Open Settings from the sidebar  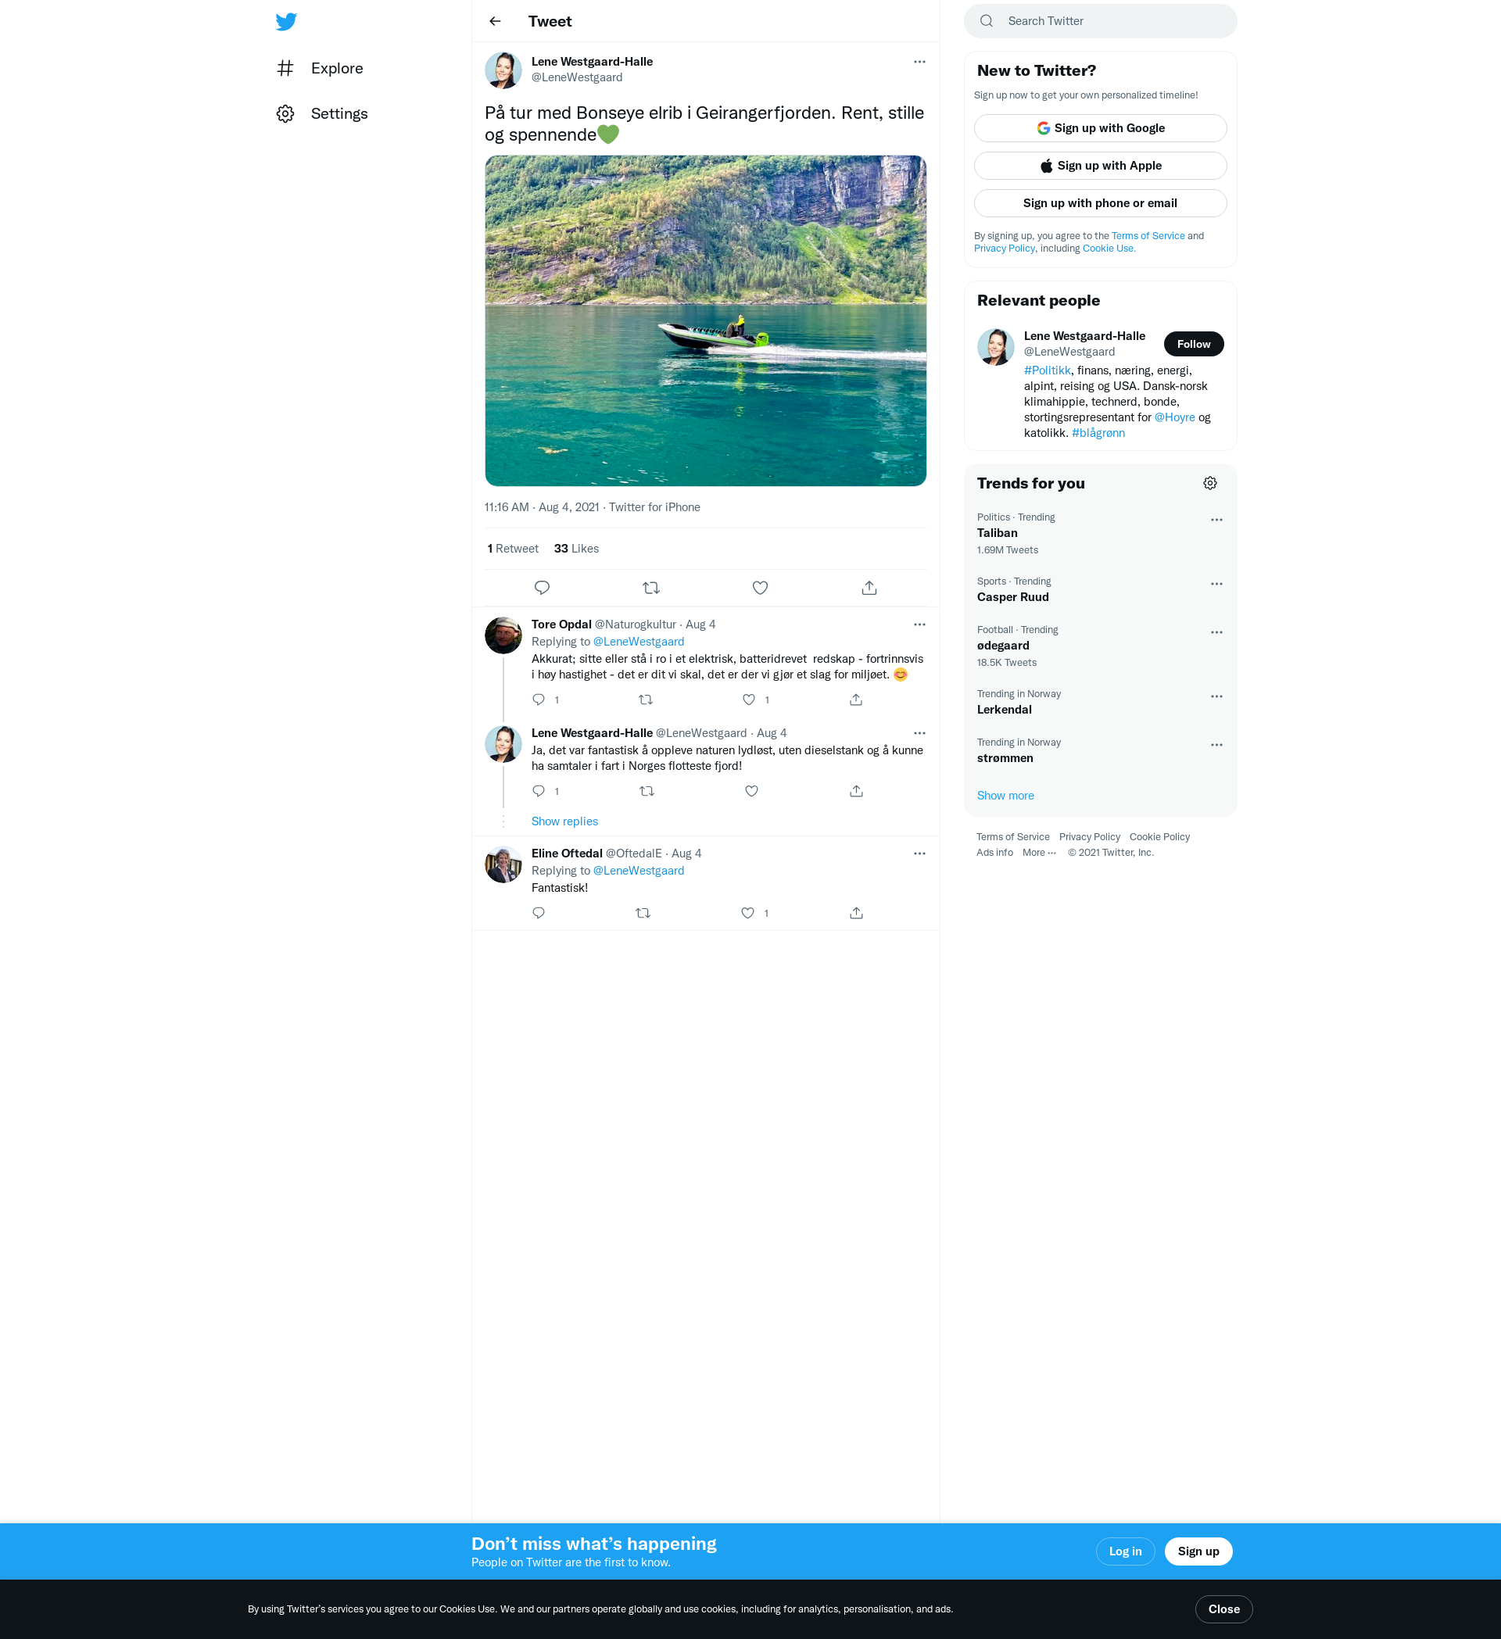pyautogui.click(x=322, y=114)
